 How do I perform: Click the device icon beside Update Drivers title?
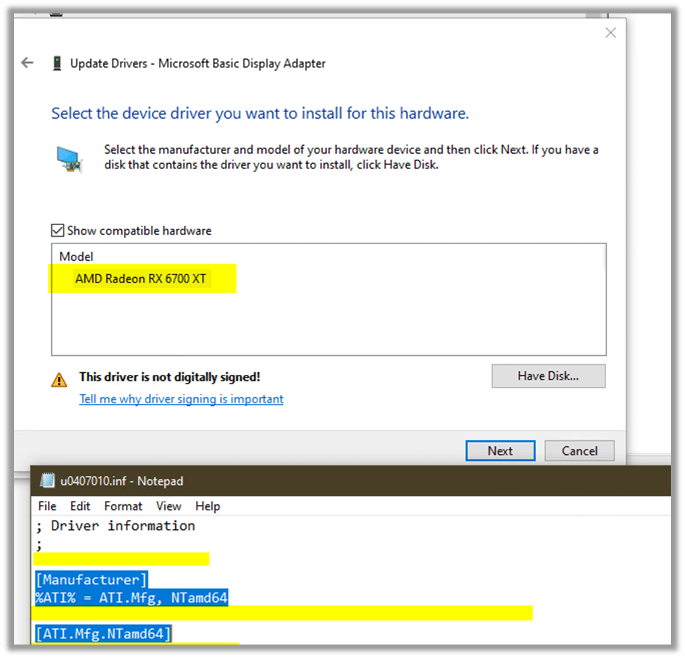(x=57, y=63)
